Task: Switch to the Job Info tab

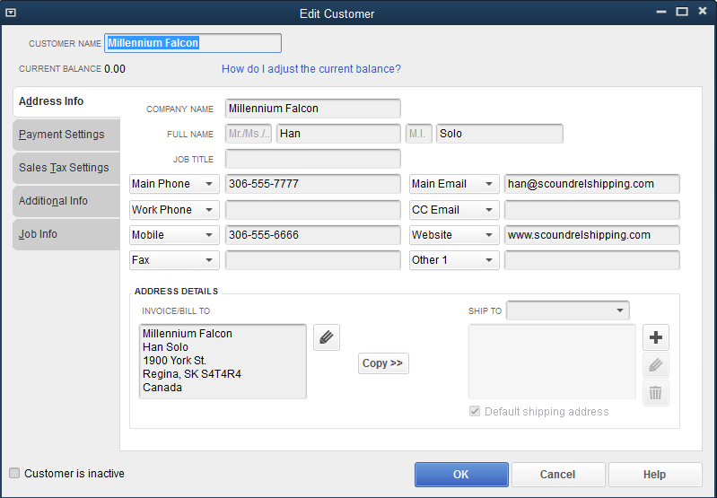Action: click(x=66, y=234)
